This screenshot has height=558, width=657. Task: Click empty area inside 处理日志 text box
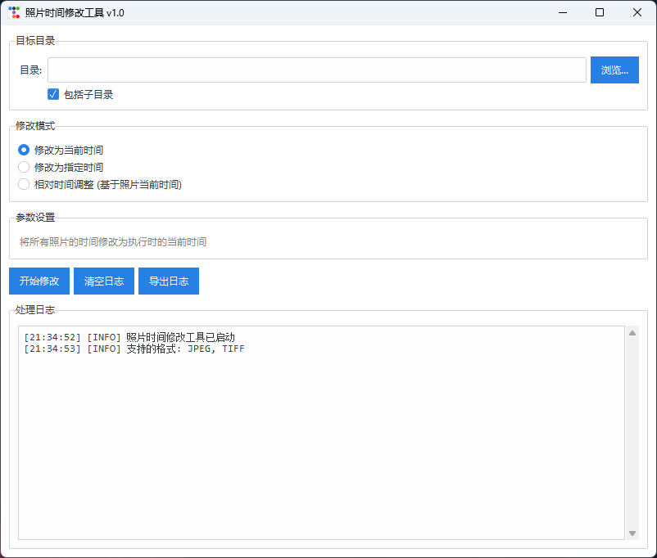click(319, 450)
